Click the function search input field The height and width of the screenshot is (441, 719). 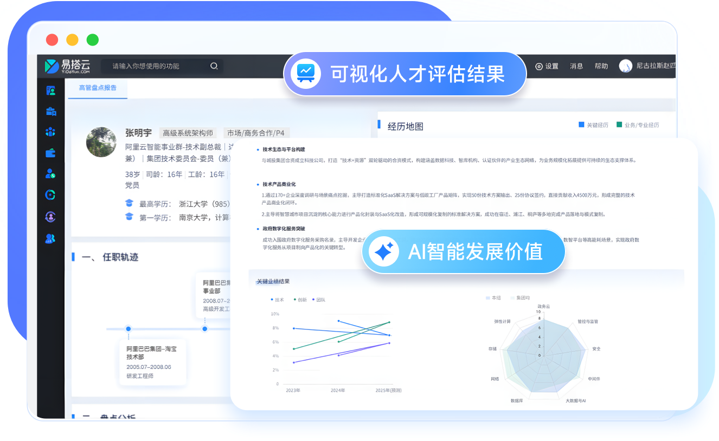click(x=157, y=66)
